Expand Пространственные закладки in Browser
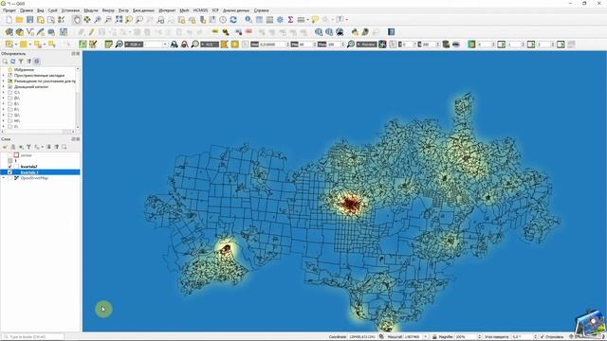 pos(4,76)
